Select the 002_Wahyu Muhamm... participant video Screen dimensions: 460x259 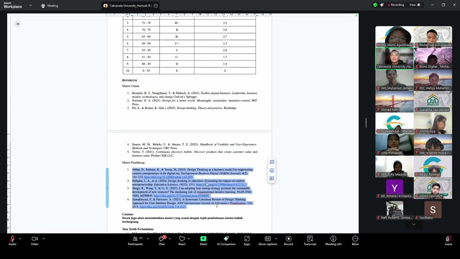[x=433, y=80]
